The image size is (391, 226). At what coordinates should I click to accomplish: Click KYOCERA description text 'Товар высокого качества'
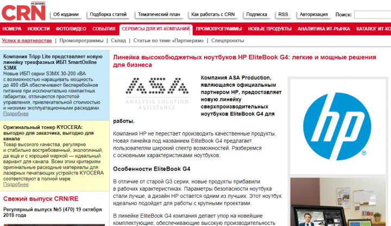[x=53, y=162]
